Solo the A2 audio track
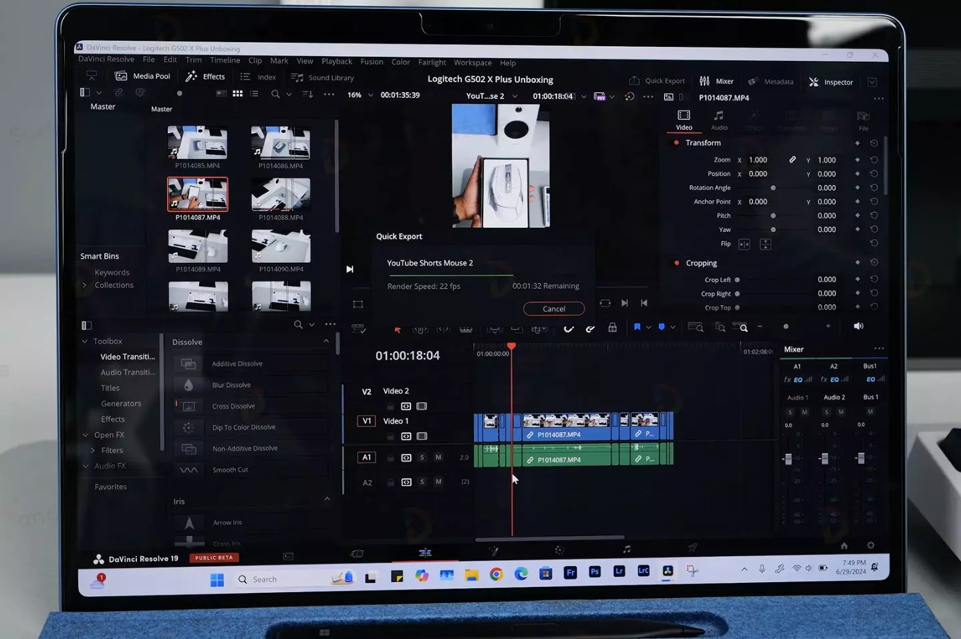 click(x=422, y=481)
